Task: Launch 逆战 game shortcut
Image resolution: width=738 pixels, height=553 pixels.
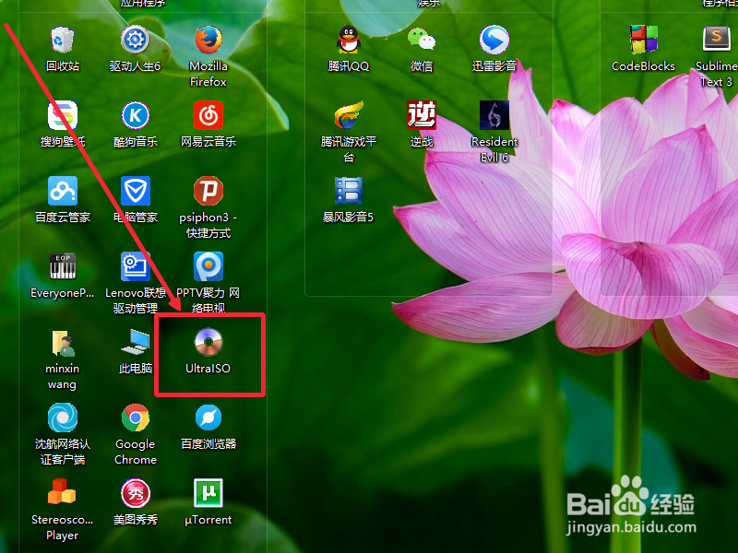Action: pos(422,115)
